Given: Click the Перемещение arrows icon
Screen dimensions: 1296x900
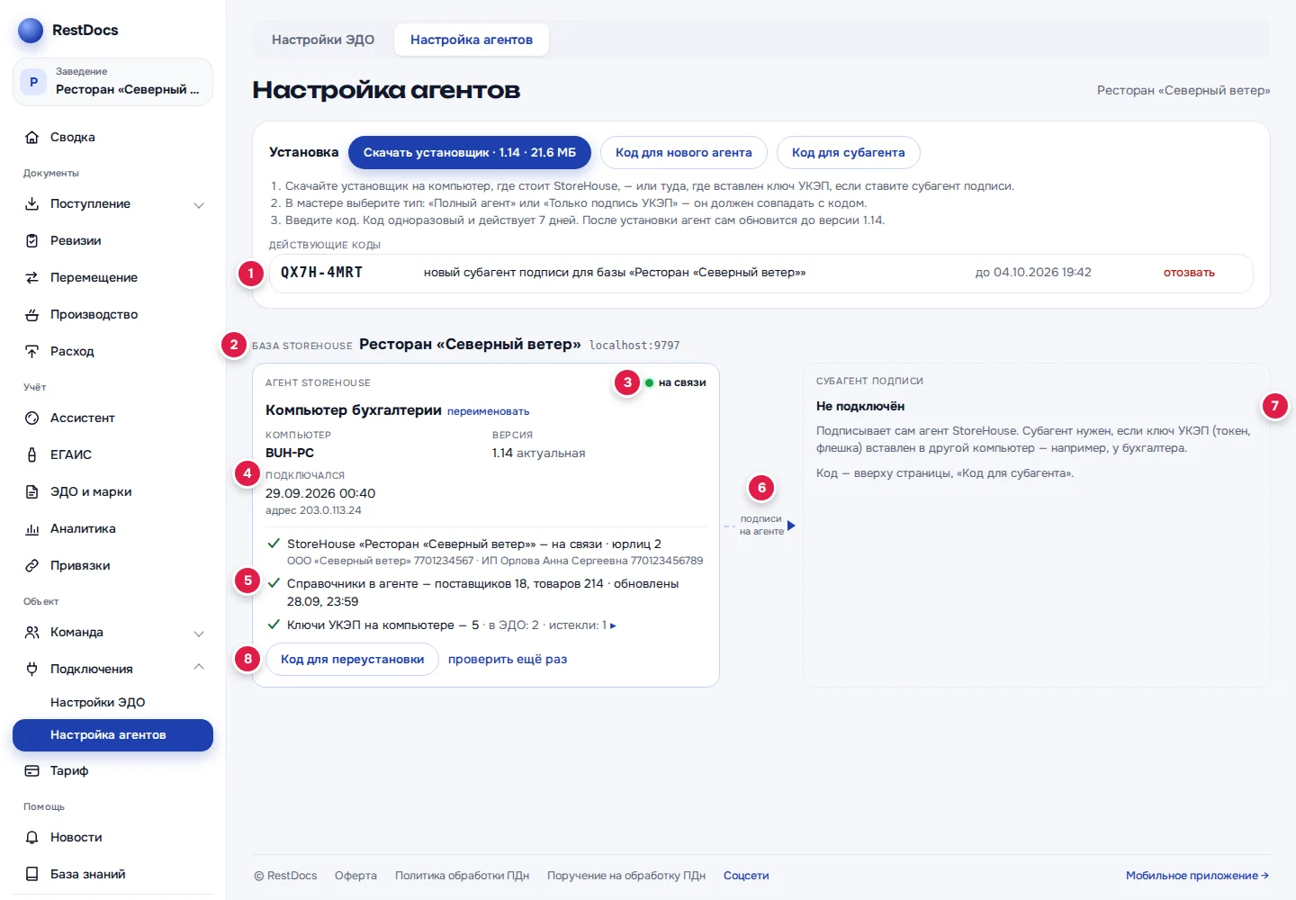Looking at the screenshot, I should click(32, 278).
